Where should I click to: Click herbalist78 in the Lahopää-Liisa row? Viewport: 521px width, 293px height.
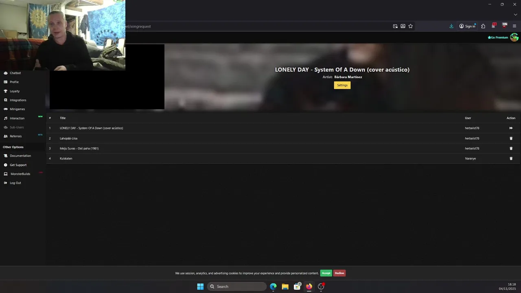(x=472, y=138)
